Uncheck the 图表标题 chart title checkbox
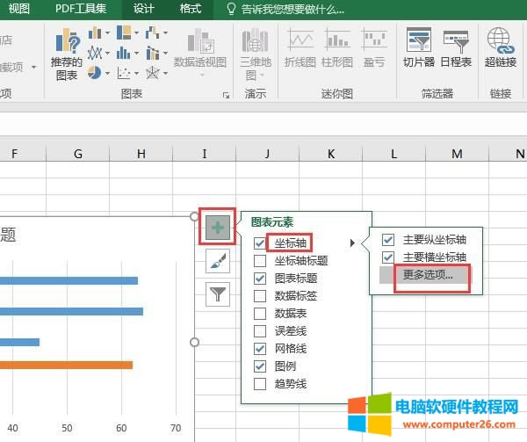Image resolution: width=527 pixels, height=442 pixels. coord(260,278)
